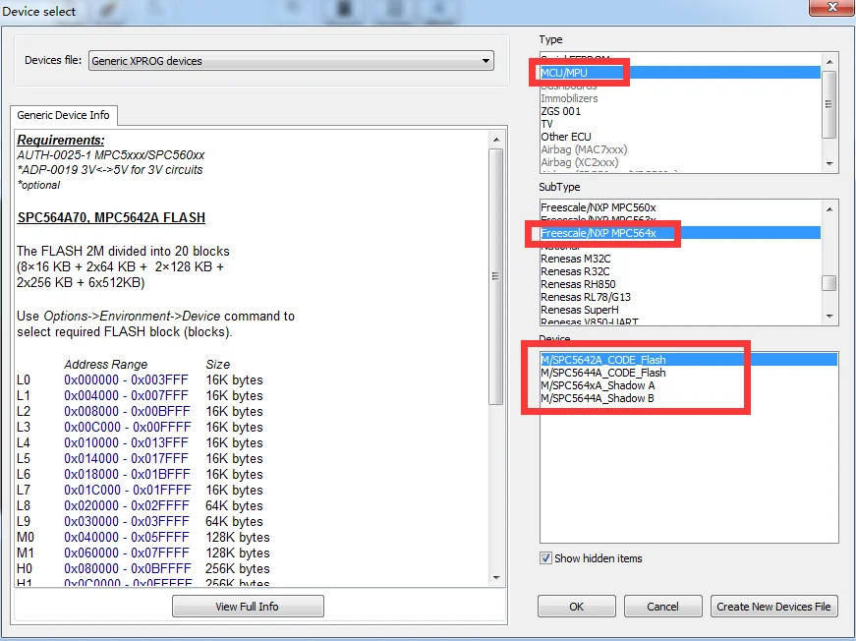
Task: Click H0 address range 0x080000 - 0x0BFFFF
Action: pyautogui.click(x=128, y=569)
